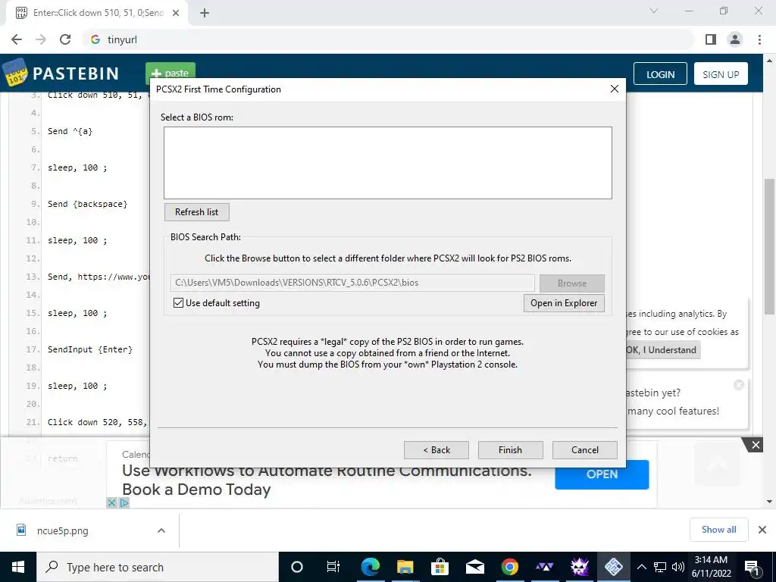Go back in Chrome browser
The height and width of the screenshot is (582, 776).
click(x=17, y=39)
